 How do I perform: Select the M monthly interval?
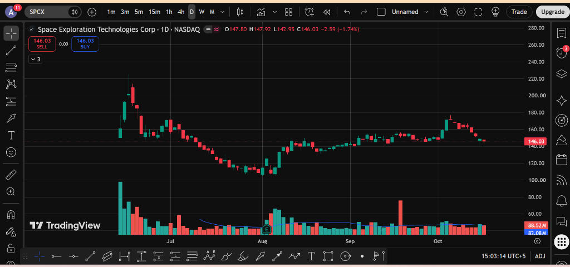point(212,12)
